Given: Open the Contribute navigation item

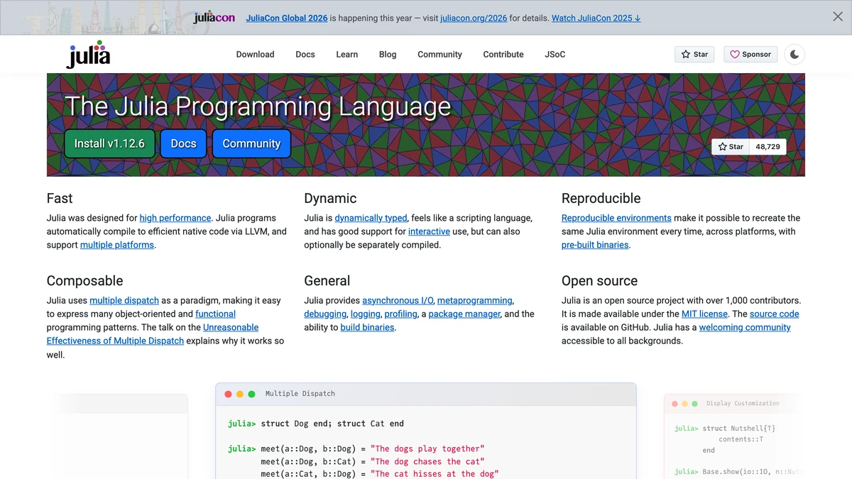Looking at the screenshot, I should click(503, 55).
